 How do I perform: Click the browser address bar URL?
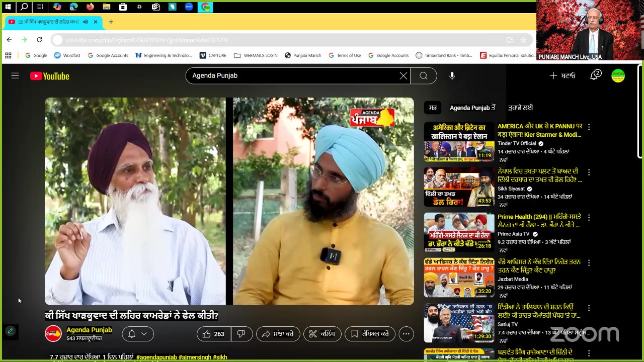point(146,40)
